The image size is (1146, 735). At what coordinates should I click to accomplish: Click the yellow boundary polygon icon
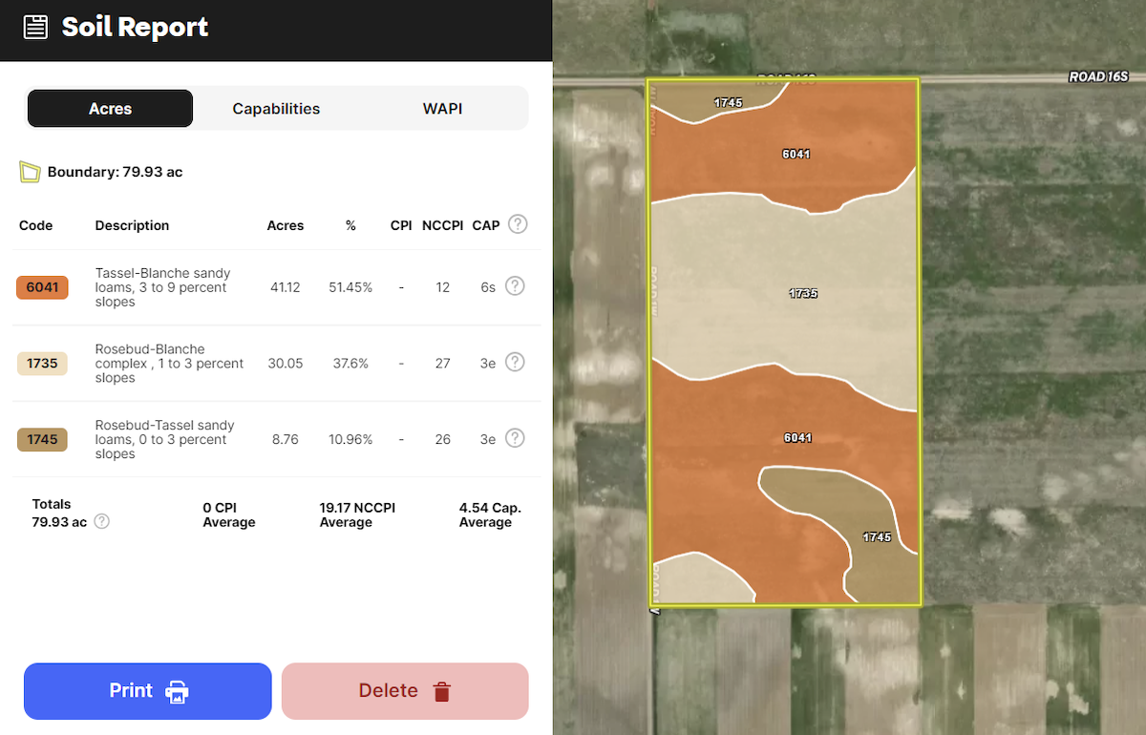click(31, 172)
